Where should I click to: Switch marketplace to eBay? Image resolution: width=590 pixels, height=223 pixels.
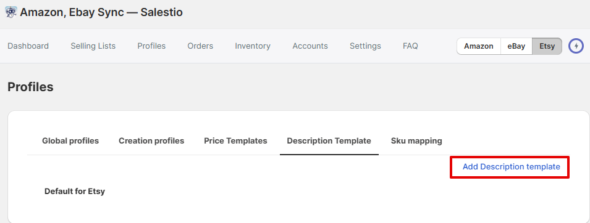click(x=516, y=46)
